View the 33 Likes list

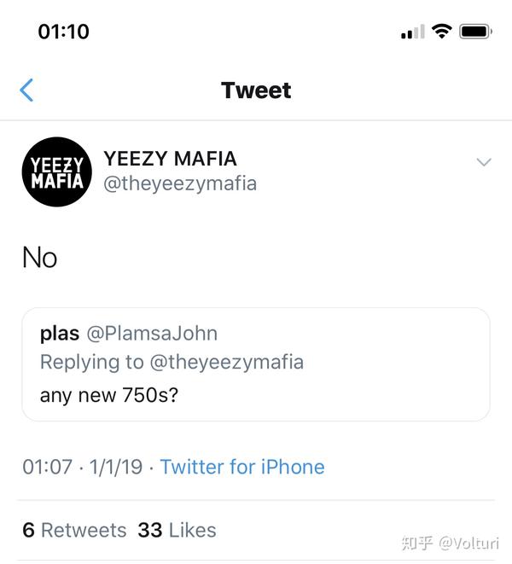[x=177, y=530]
